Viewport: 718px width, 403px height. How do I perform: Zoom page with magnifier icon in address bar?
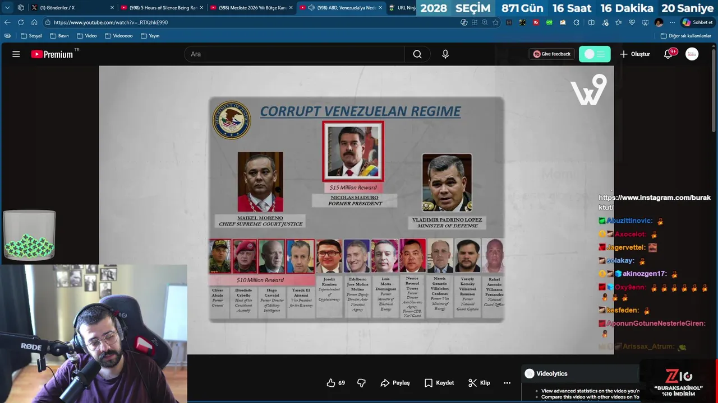[485, 22]
